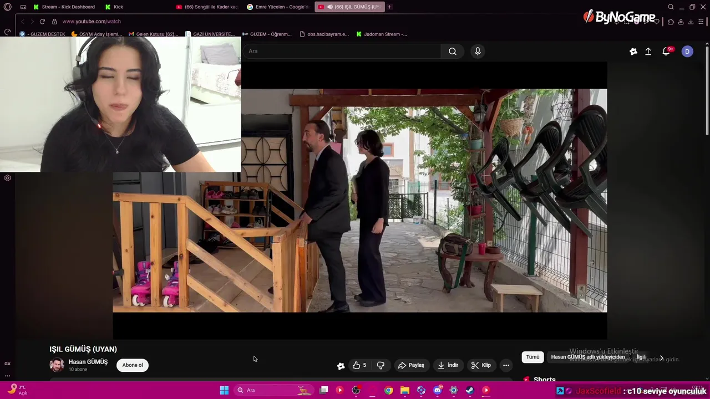Open Steam from taskbar

[470, 390]
